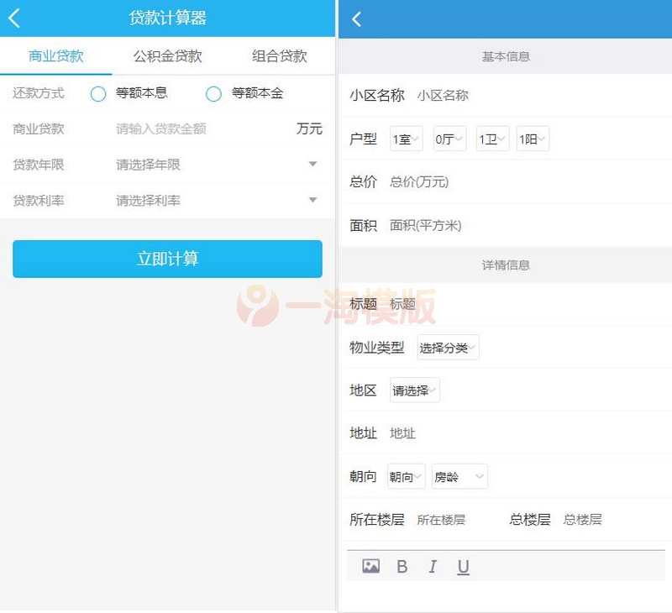
Task: Open the insert image icon in the editor
Action: tap(370, 566)
